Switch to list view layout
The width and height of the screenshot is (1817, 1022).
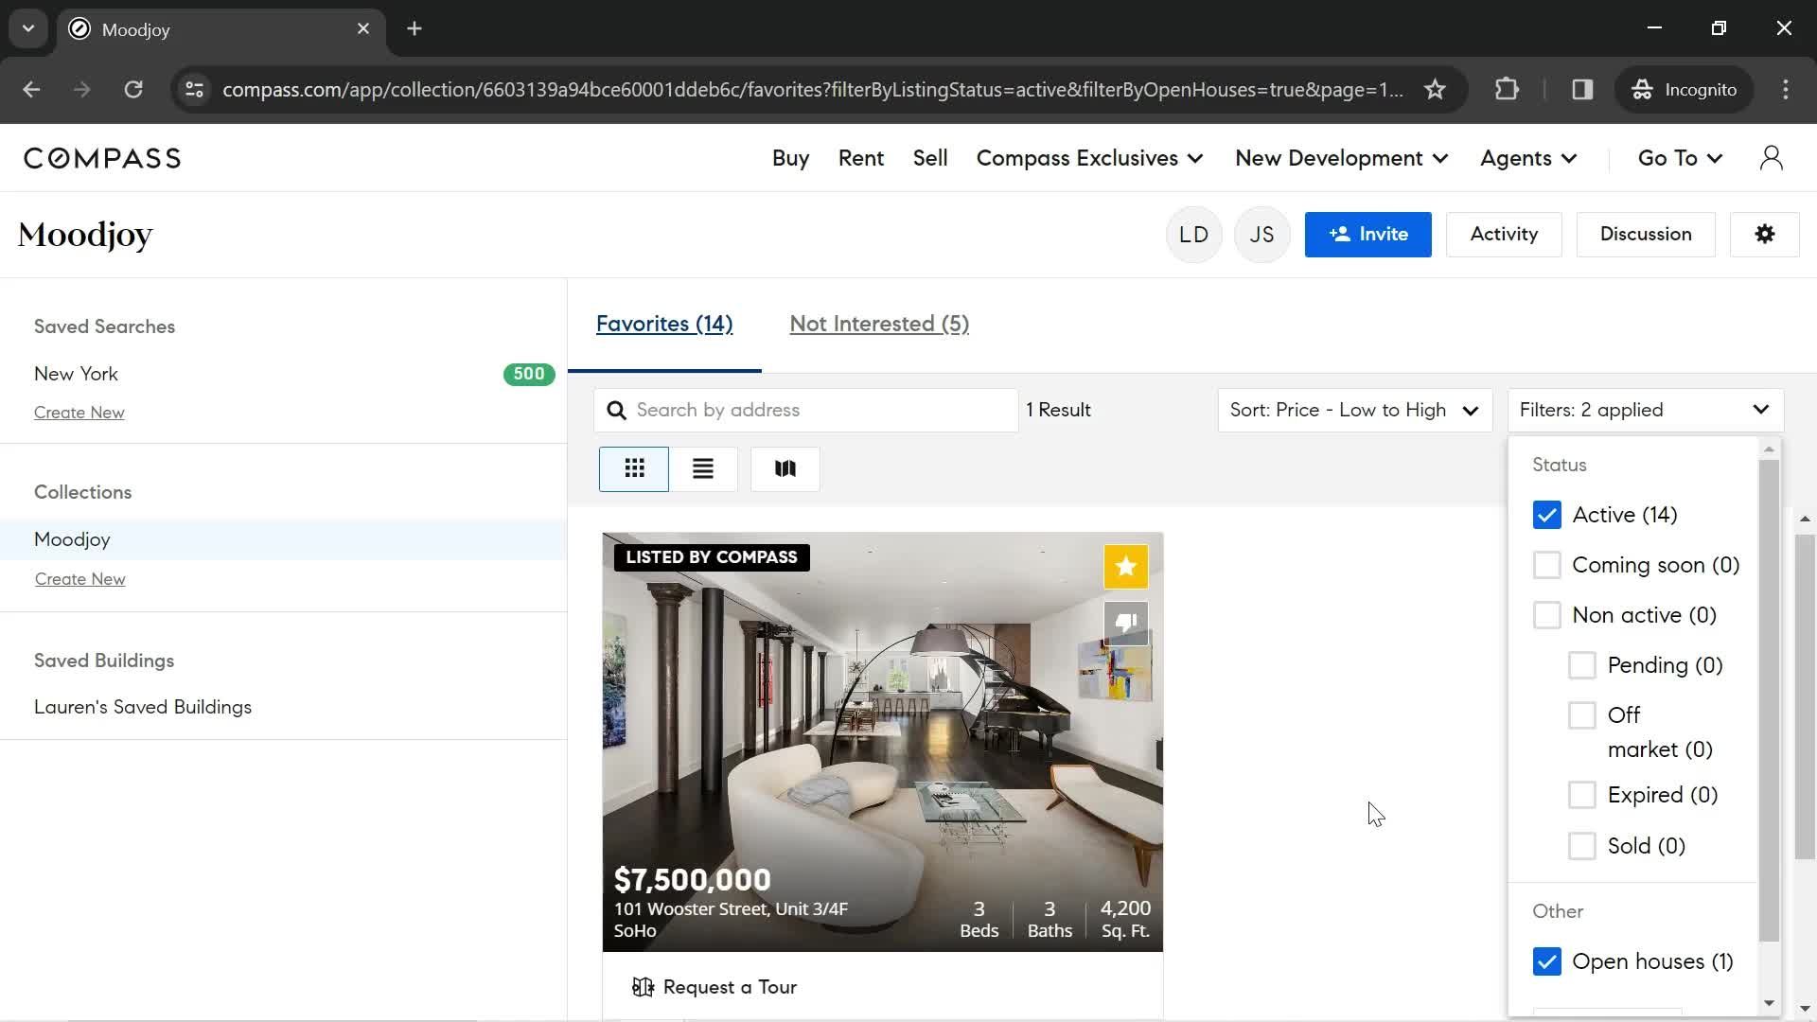703,468
